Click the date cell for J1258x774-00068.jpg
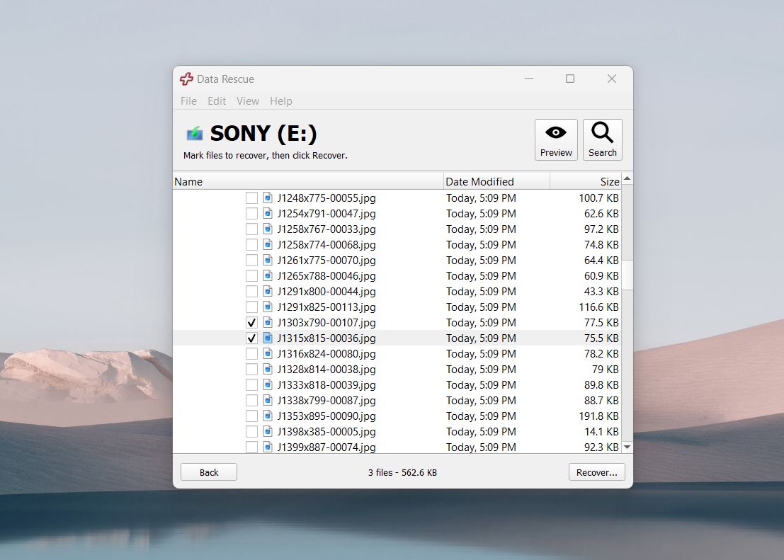Screen dimensions: 784x560 coord(481,244)
